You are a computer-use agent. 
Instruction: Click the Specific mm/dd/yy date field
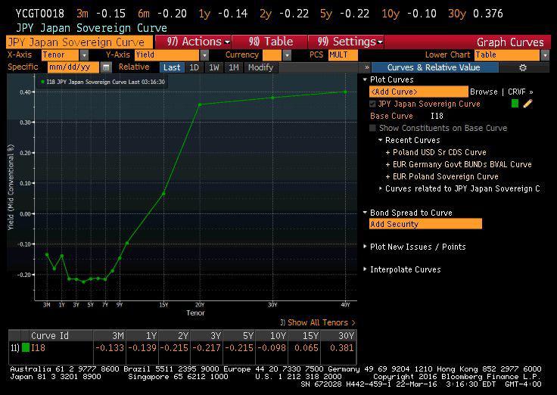(x=73, y=67)
